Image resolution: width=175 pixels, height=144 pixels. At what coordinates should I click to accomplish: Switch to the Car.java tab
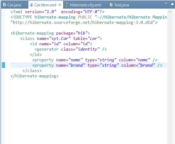(14, 5)
